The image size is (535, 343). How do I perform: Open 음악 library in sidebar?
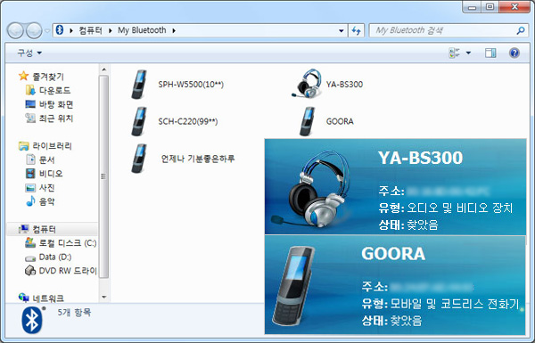click(40, 201)
